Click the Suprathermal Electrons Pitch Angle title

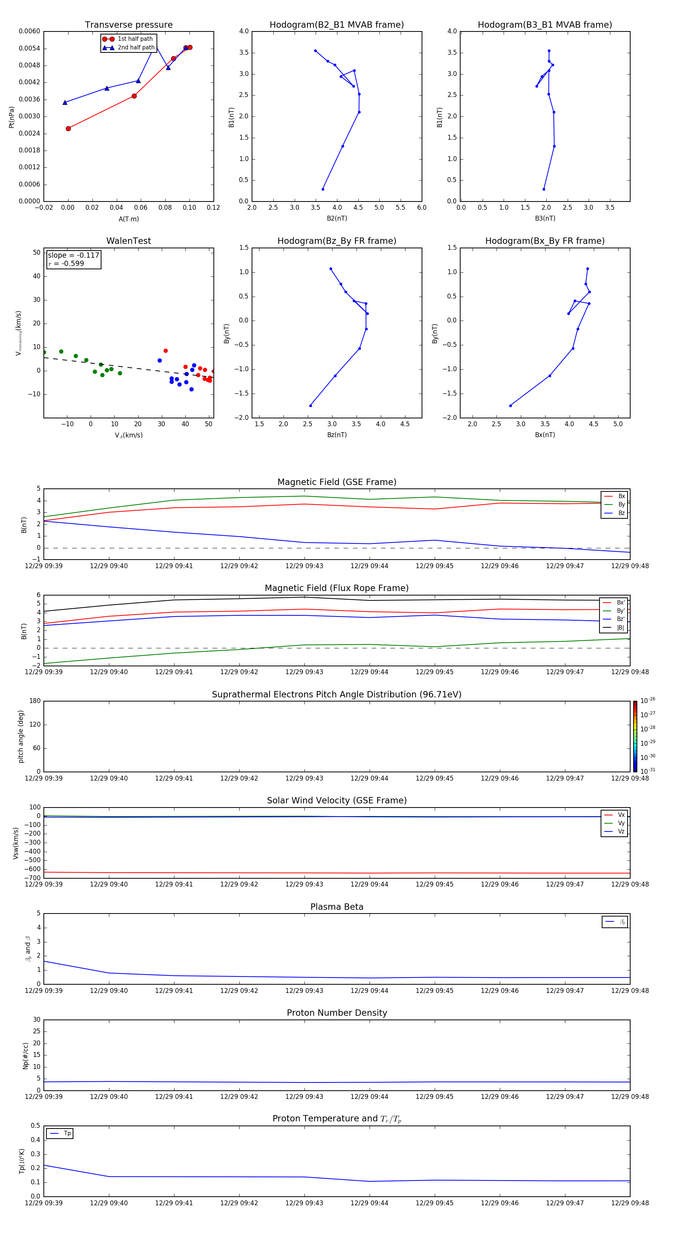pyautogui.click(x=337, y=694)
